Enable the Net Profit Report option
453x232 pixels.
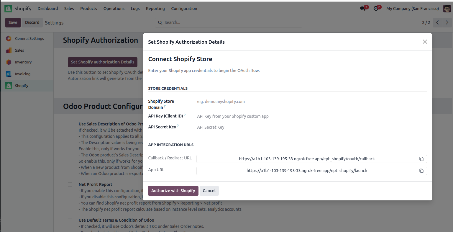[x=70, y=184]
